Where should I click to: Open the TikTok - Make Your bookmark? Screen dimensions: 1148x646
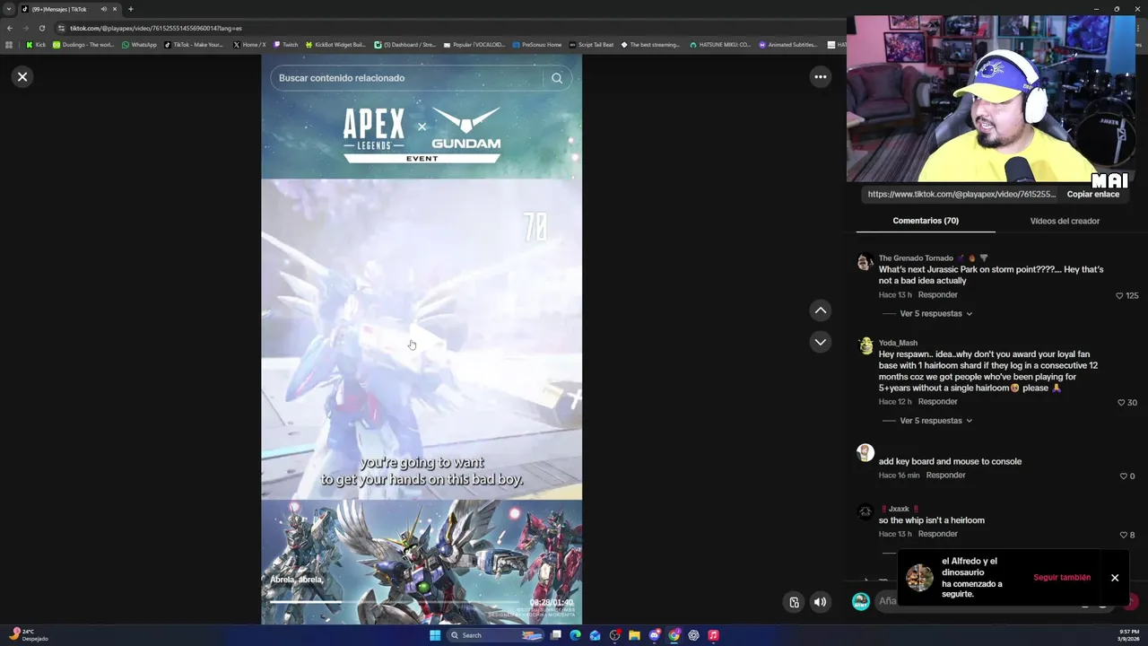tap(194, 44)
